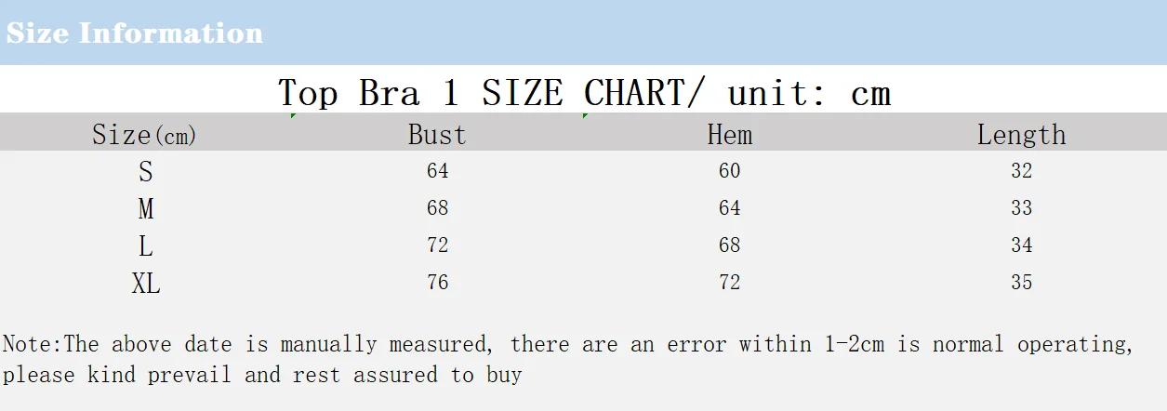Select the L size row label
The width and height of the screenshot is (1167, 411).
pyautogui.click(x=146, y=246)
